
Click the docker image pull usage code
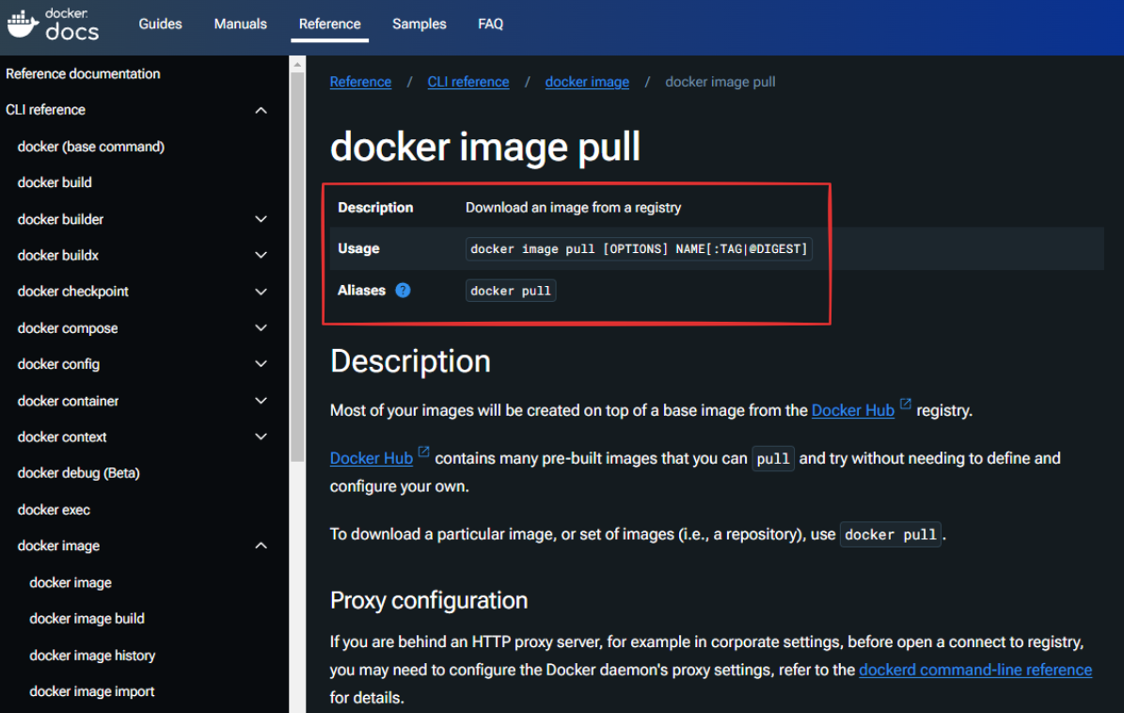click(639, 248)
